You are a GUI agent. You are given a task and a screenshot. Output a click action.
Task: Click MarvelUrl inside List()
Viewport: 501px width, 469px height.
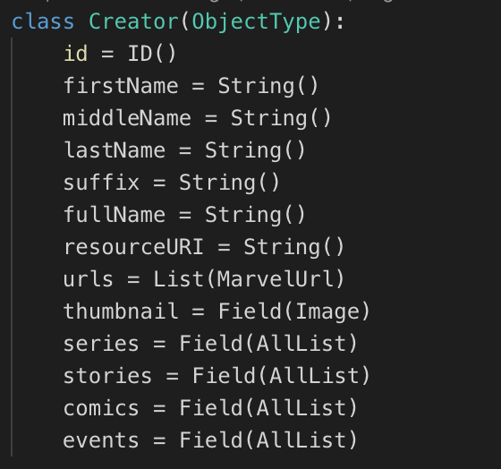(276, 278)
